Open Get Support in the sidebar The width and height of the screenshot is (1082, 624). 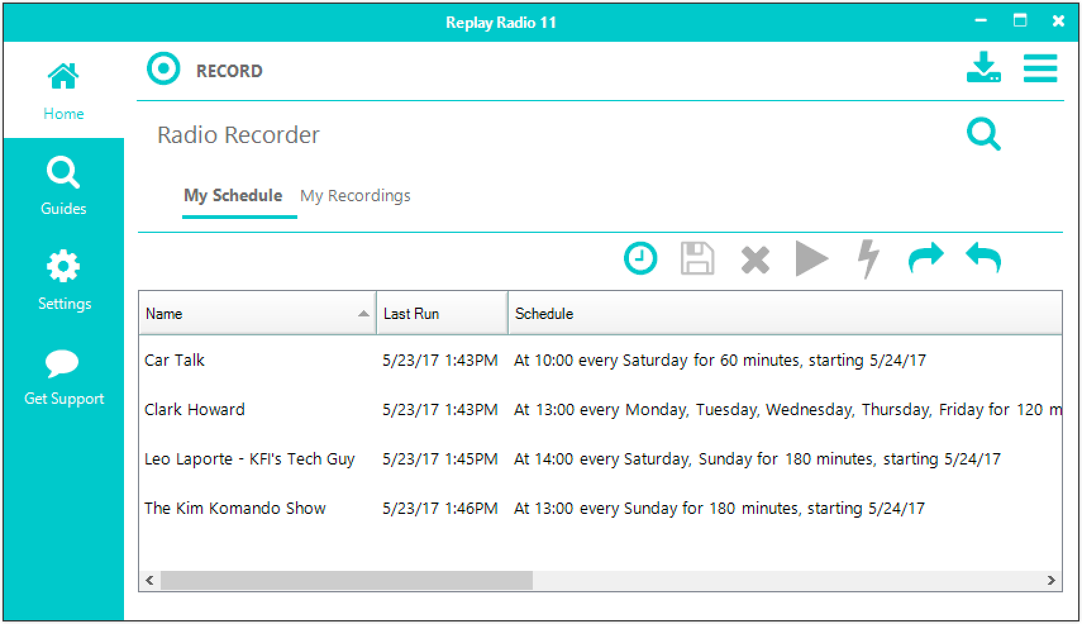[63, 375]
